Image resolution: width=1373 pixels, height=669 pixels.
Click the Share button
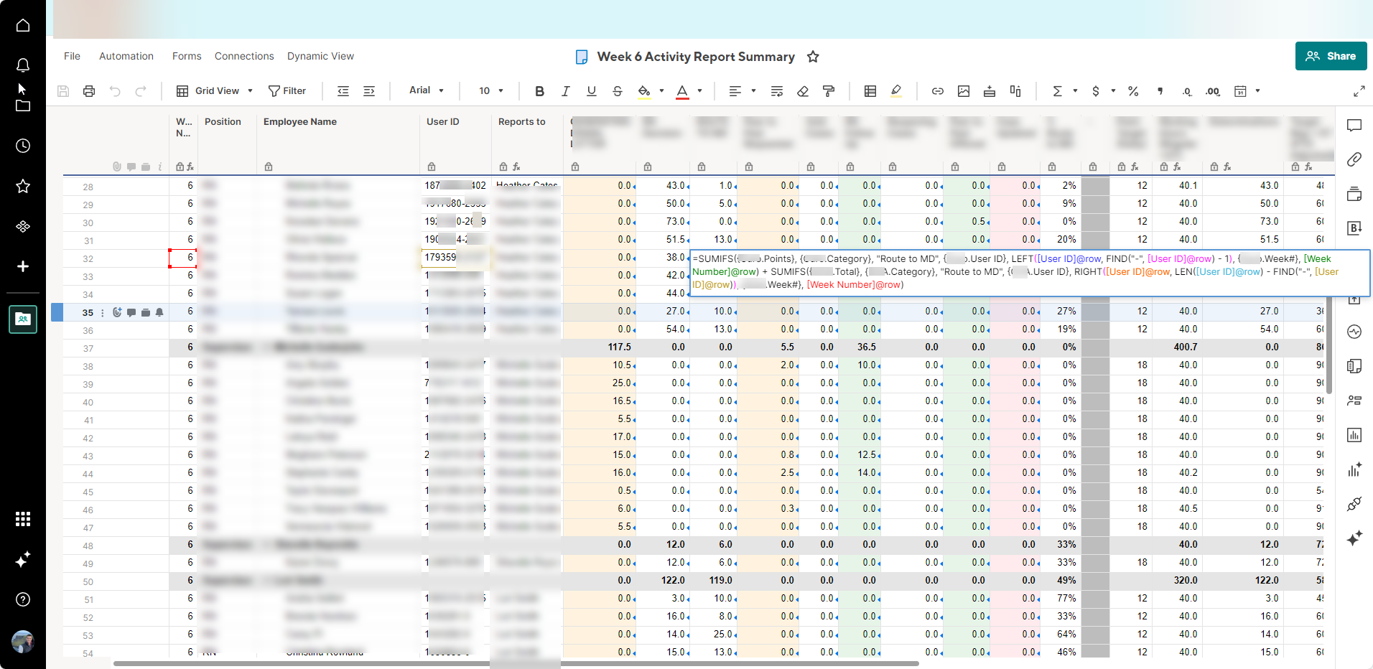click(x=1331, y=56)
